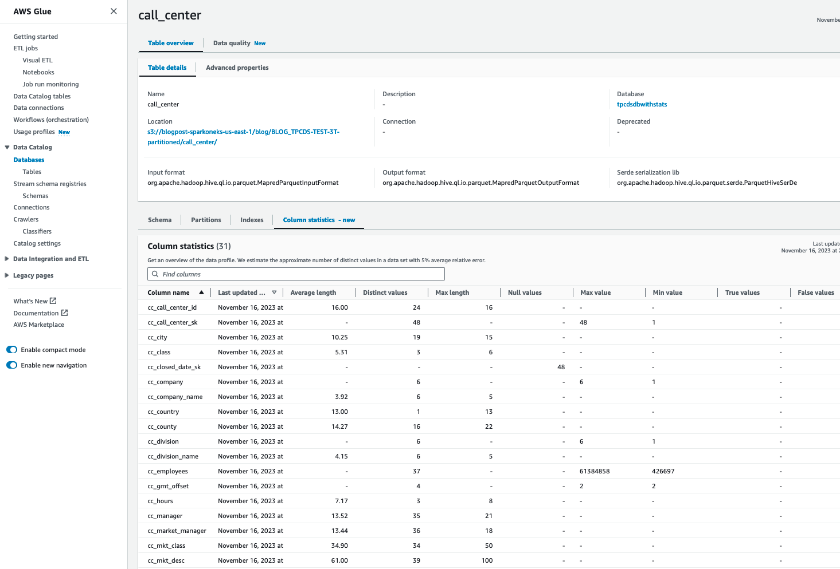The image size is (840, 569).
Task: Open the tpcdsdbwithstats database link
Action: point(642,104)
